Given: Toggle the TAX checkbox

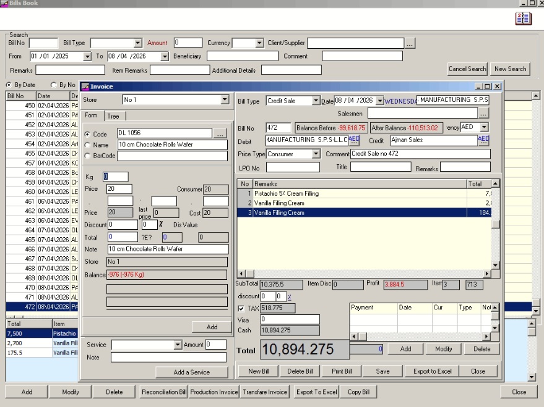Looking at the screenshot, I should tap(241, 308).
